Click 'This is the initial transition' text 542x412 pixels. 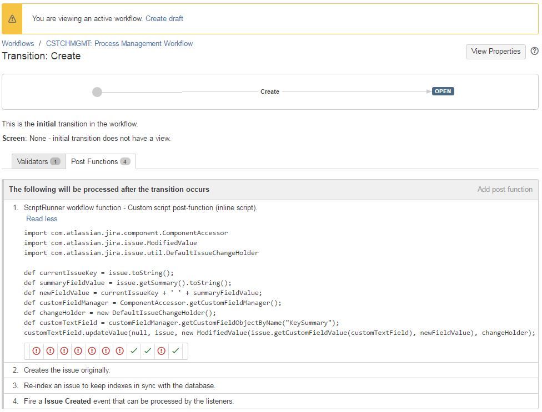tap(70, 124)
